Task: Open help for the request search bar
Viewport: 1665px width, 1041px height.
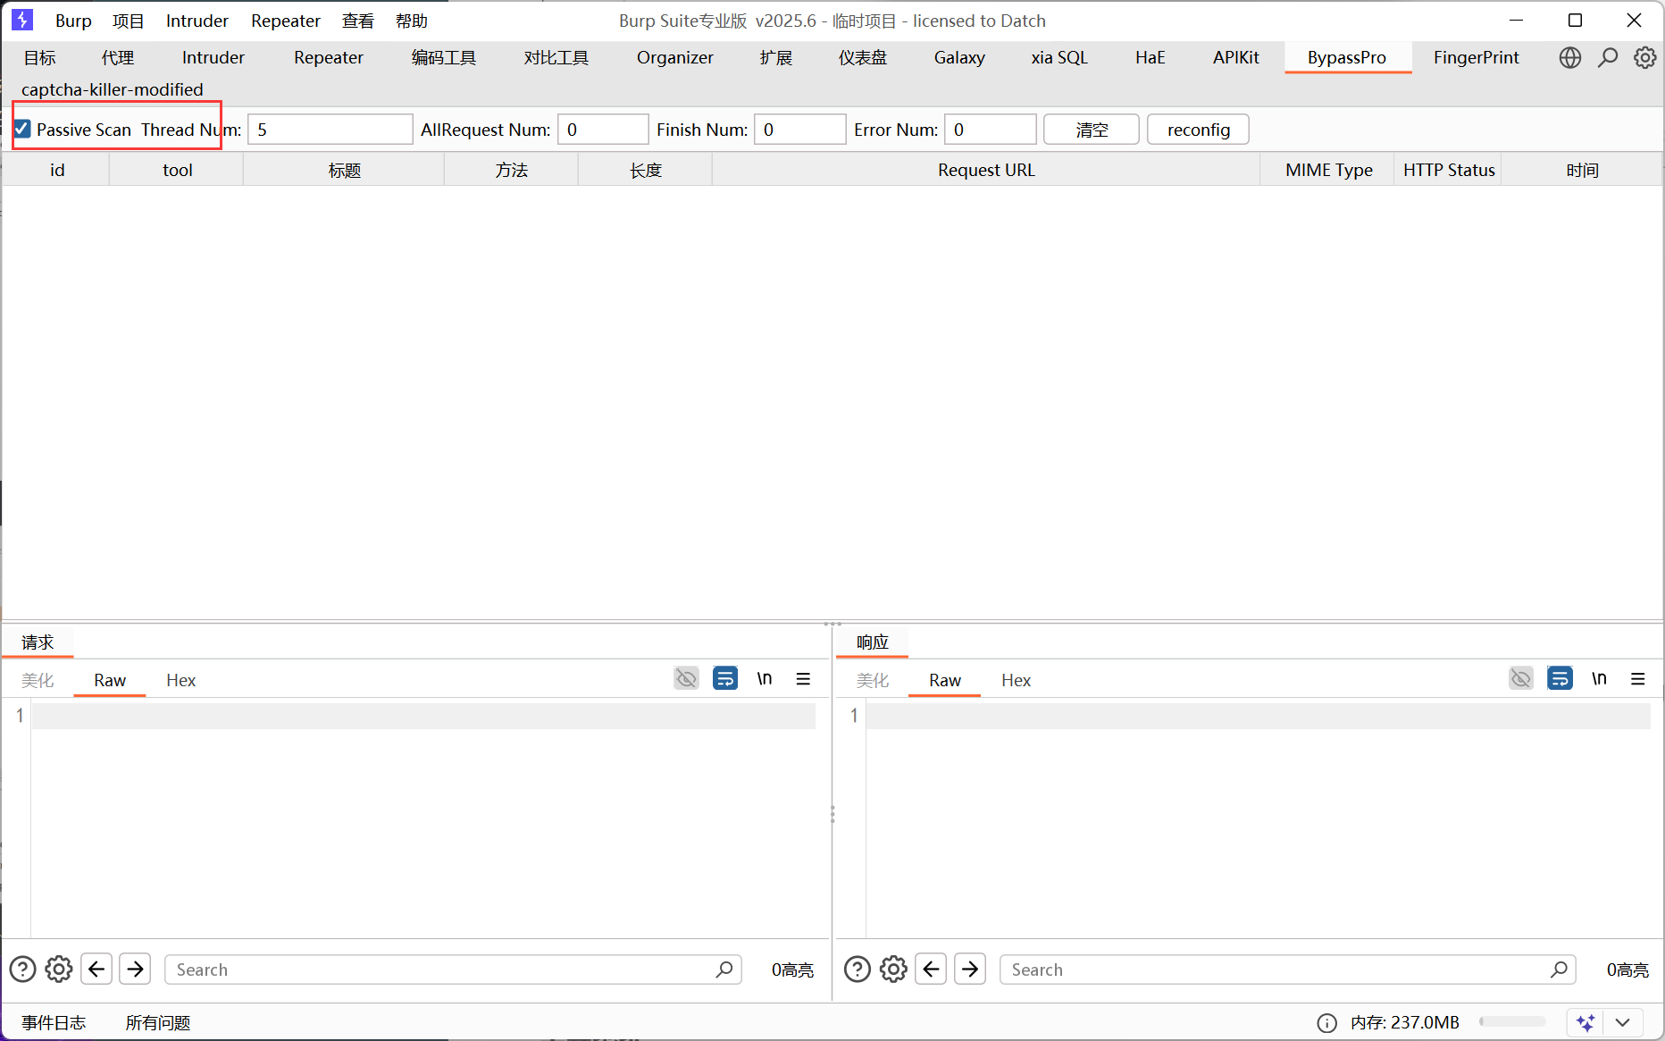Action: pos(22,970)
